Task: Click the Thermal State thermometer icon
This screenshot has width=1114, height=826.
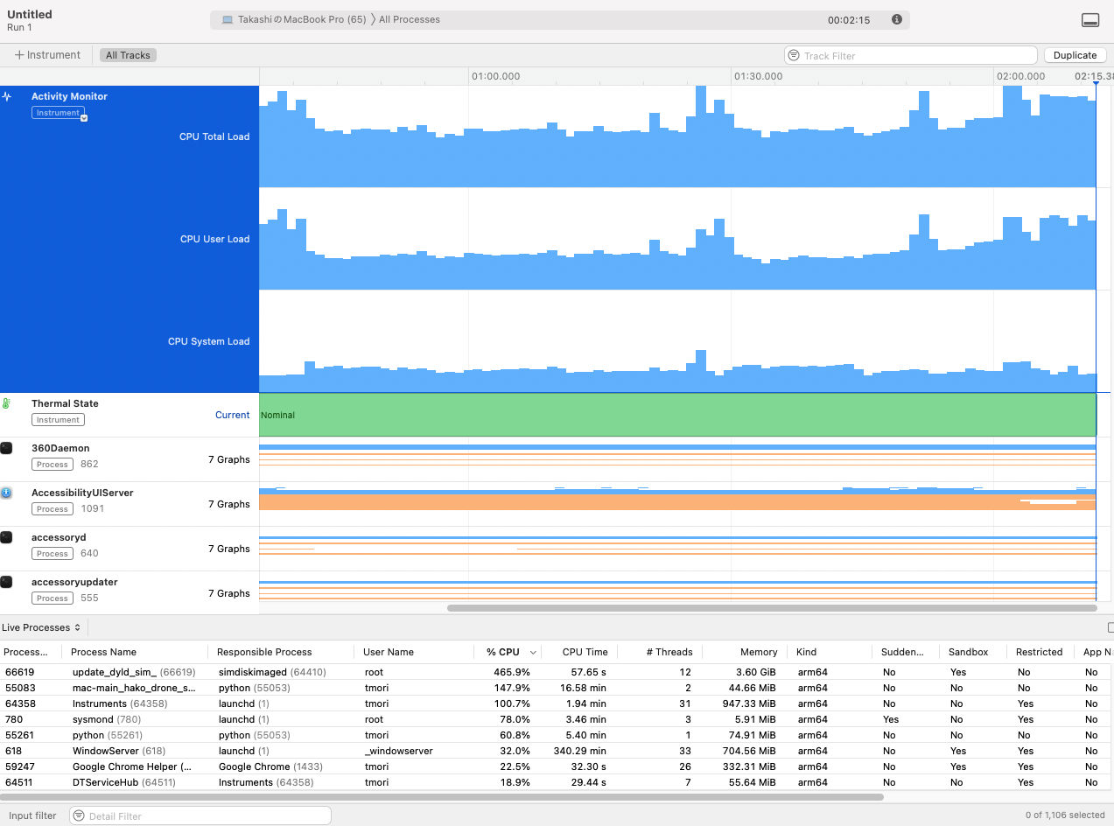Action: click(7, 404)
